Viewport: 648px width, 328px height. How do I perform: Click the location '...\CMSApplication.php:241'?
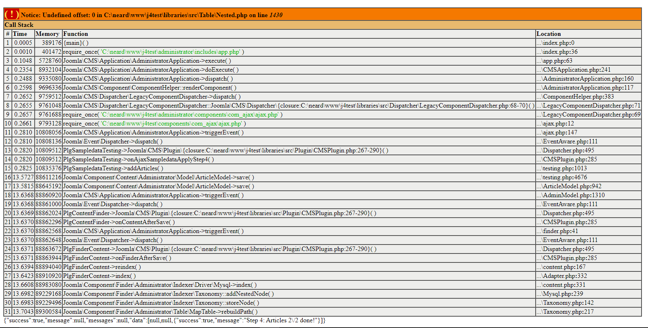click(x=573, y=70)
